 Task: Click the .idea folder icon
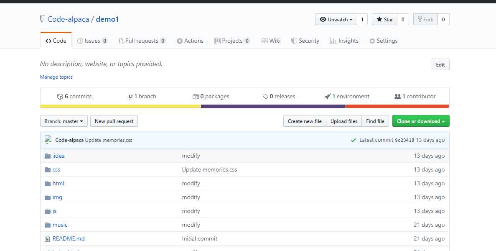point(48,156)
